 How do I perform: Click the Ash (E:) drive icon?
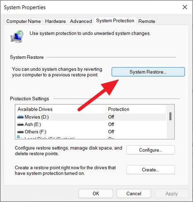(x=20, y=125)
